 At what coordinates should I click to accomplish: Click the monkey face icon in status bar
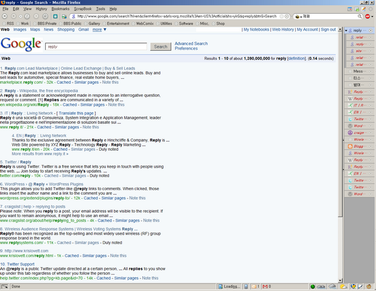(x=369, y=287)
